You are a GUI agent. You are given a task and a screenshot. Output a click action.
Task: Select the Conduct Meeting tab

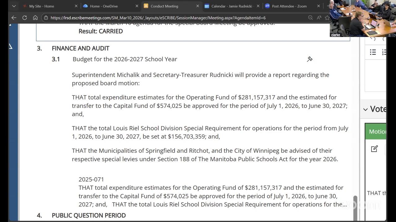click(x=171, y=6)
